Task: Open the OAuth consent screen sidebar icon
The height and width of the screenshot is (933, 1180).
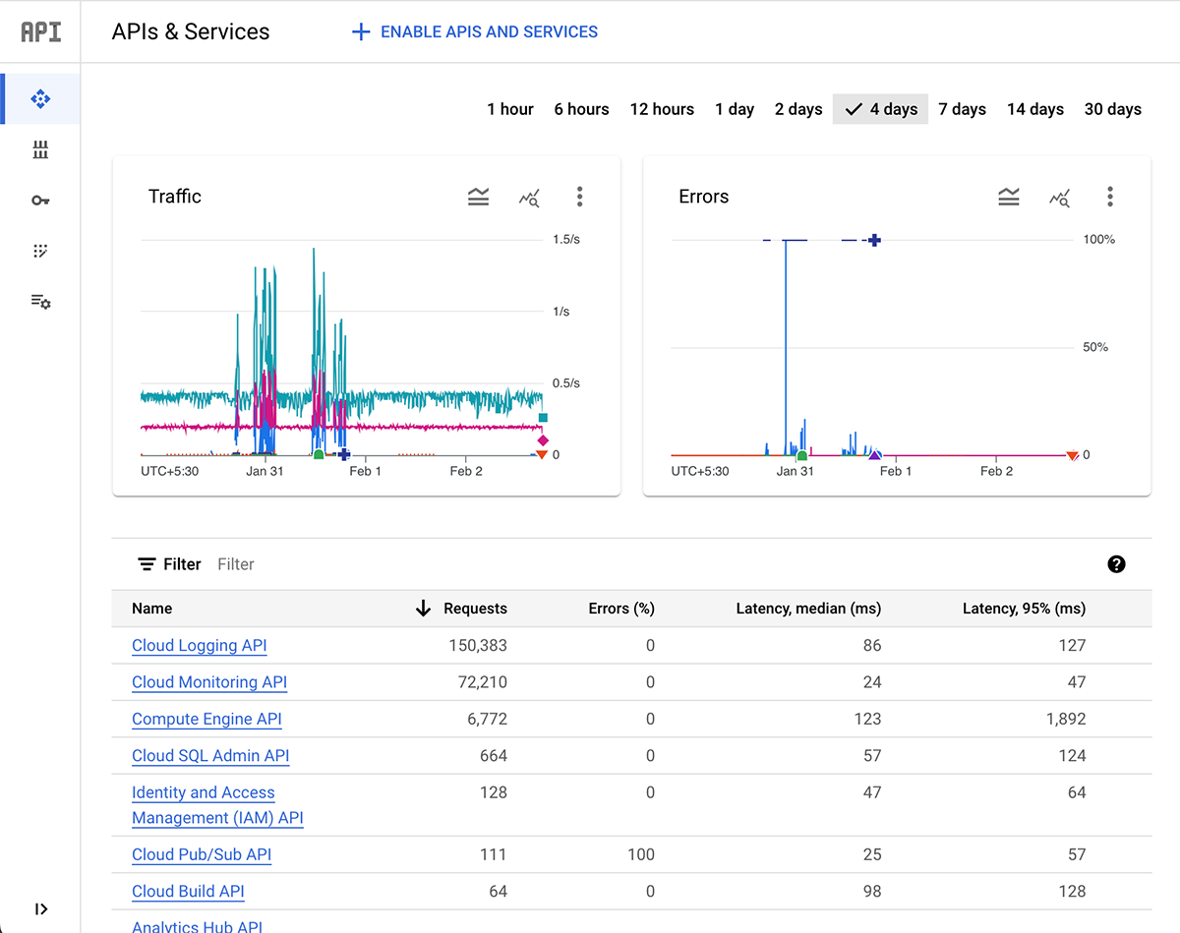Action: pos(40,252)
